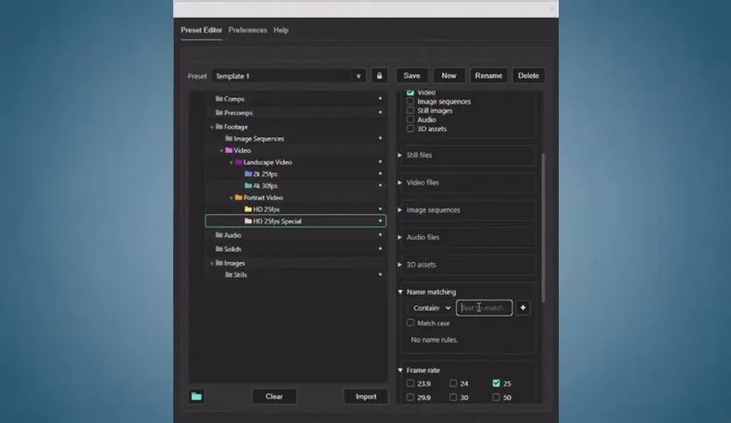Collapse the Footage folder tree arrow
The width and height of the screenshot is (731, 423).
click(x=212, y=128)
